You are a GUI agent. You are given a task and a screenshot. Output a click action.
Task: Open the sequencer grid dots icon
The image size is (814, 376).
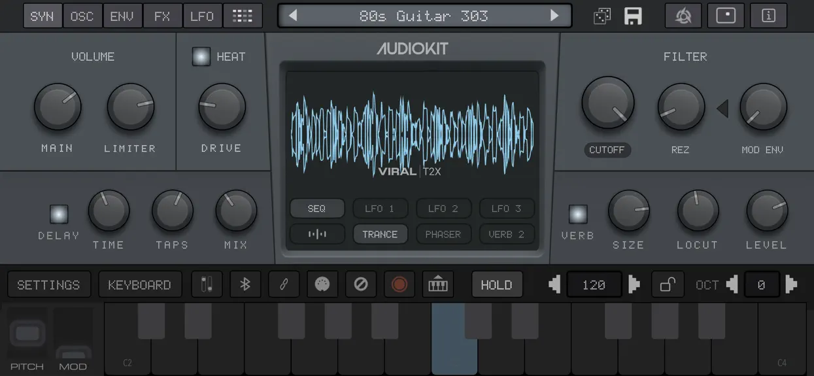click(243, 16)
